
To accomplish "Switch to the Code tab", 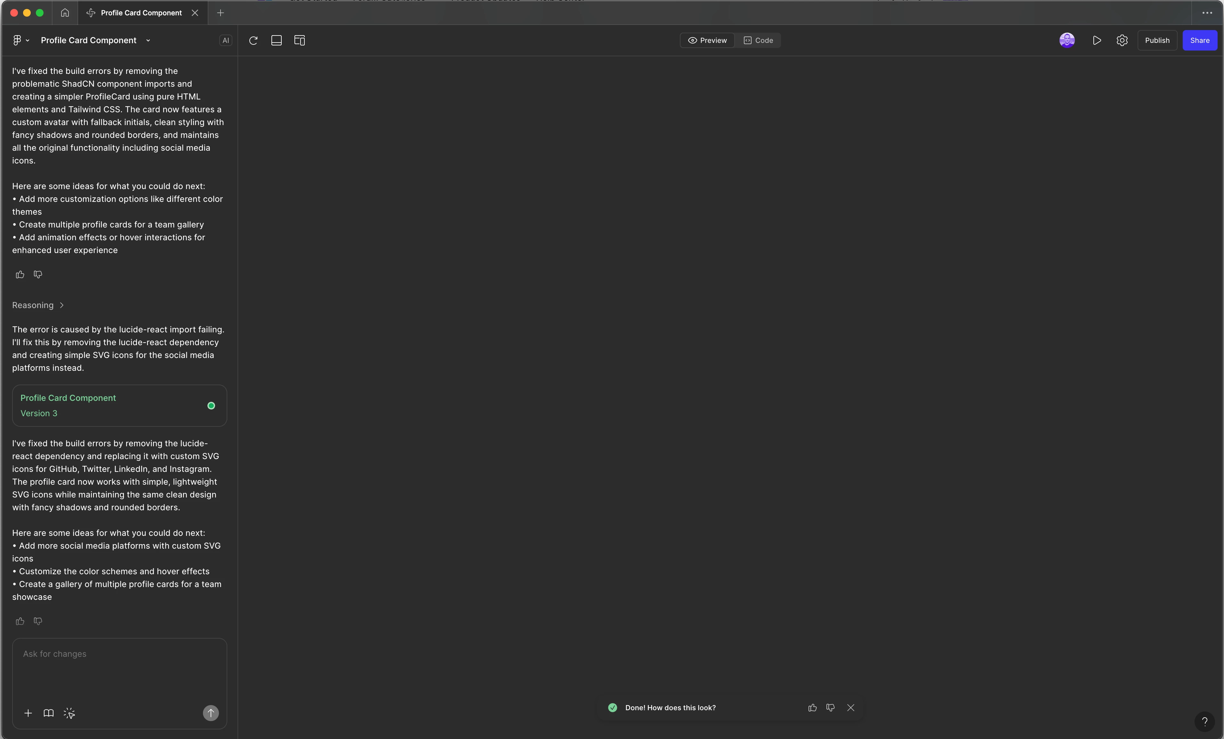I will point(758,41).
